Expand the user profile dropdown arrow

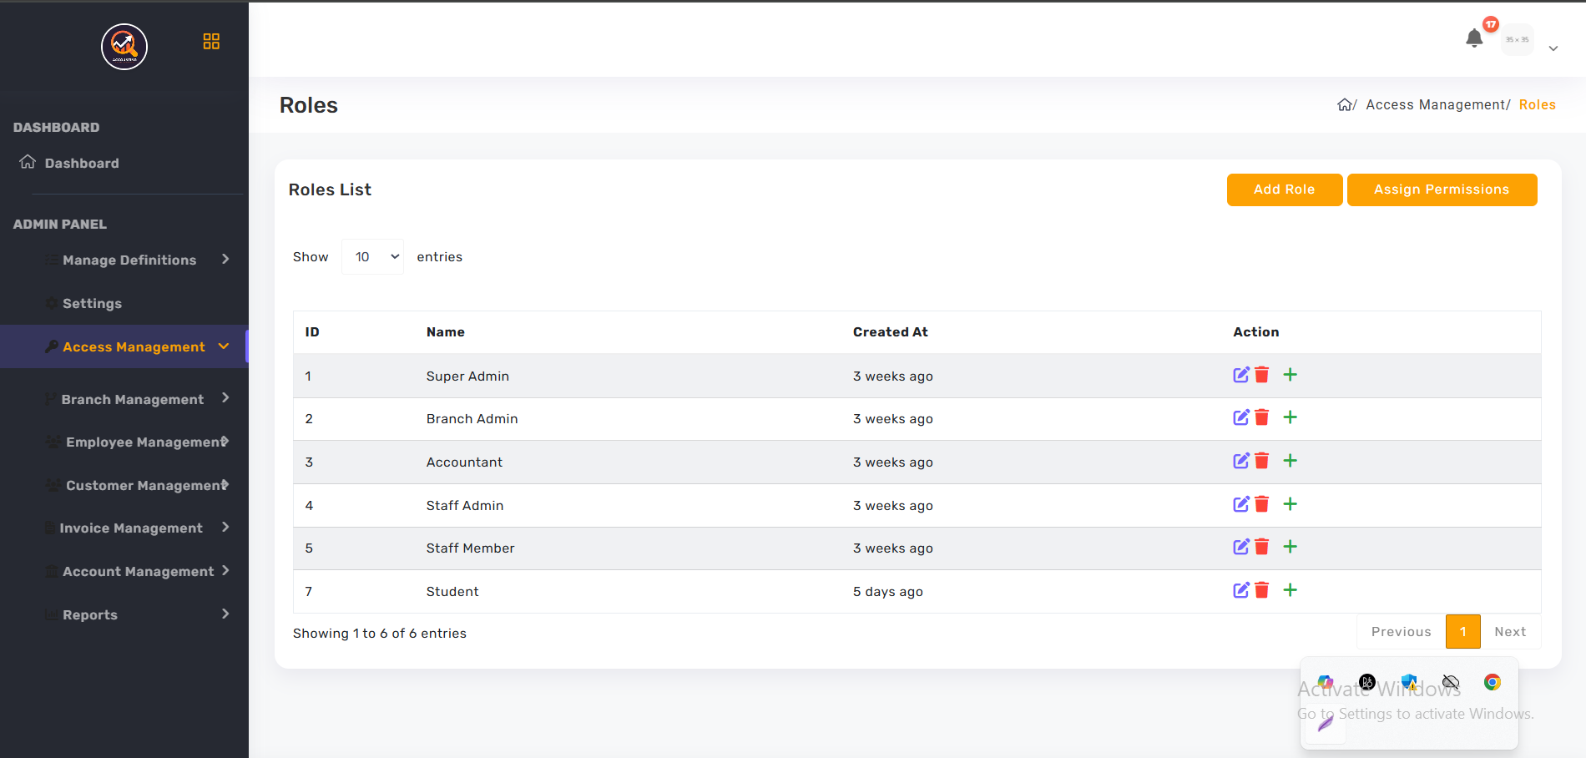[x=1553, y=48]
